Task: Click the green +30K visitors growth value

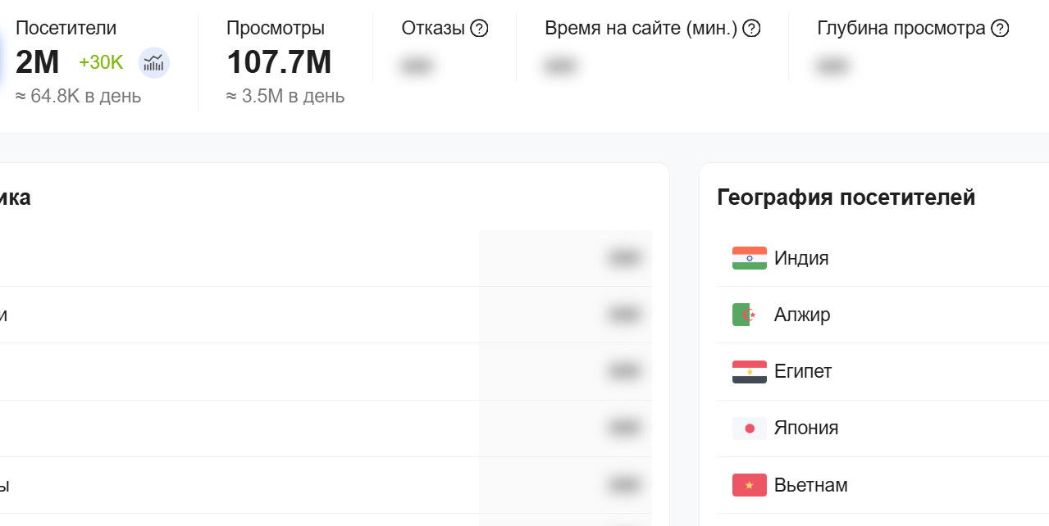Action: (101, 62)
